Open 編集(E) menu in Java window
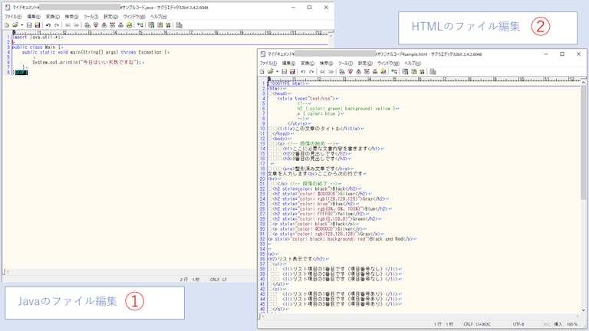This screenshot has height=331, width=589. point(34,17)
